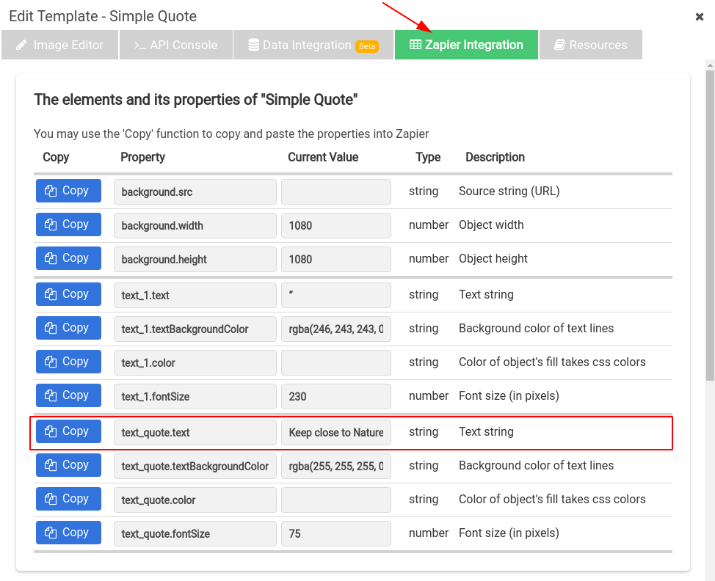This screenshot has width=715, height=581.
Task: Click the 'Copy' column header
Action: [x=56, y=157]
